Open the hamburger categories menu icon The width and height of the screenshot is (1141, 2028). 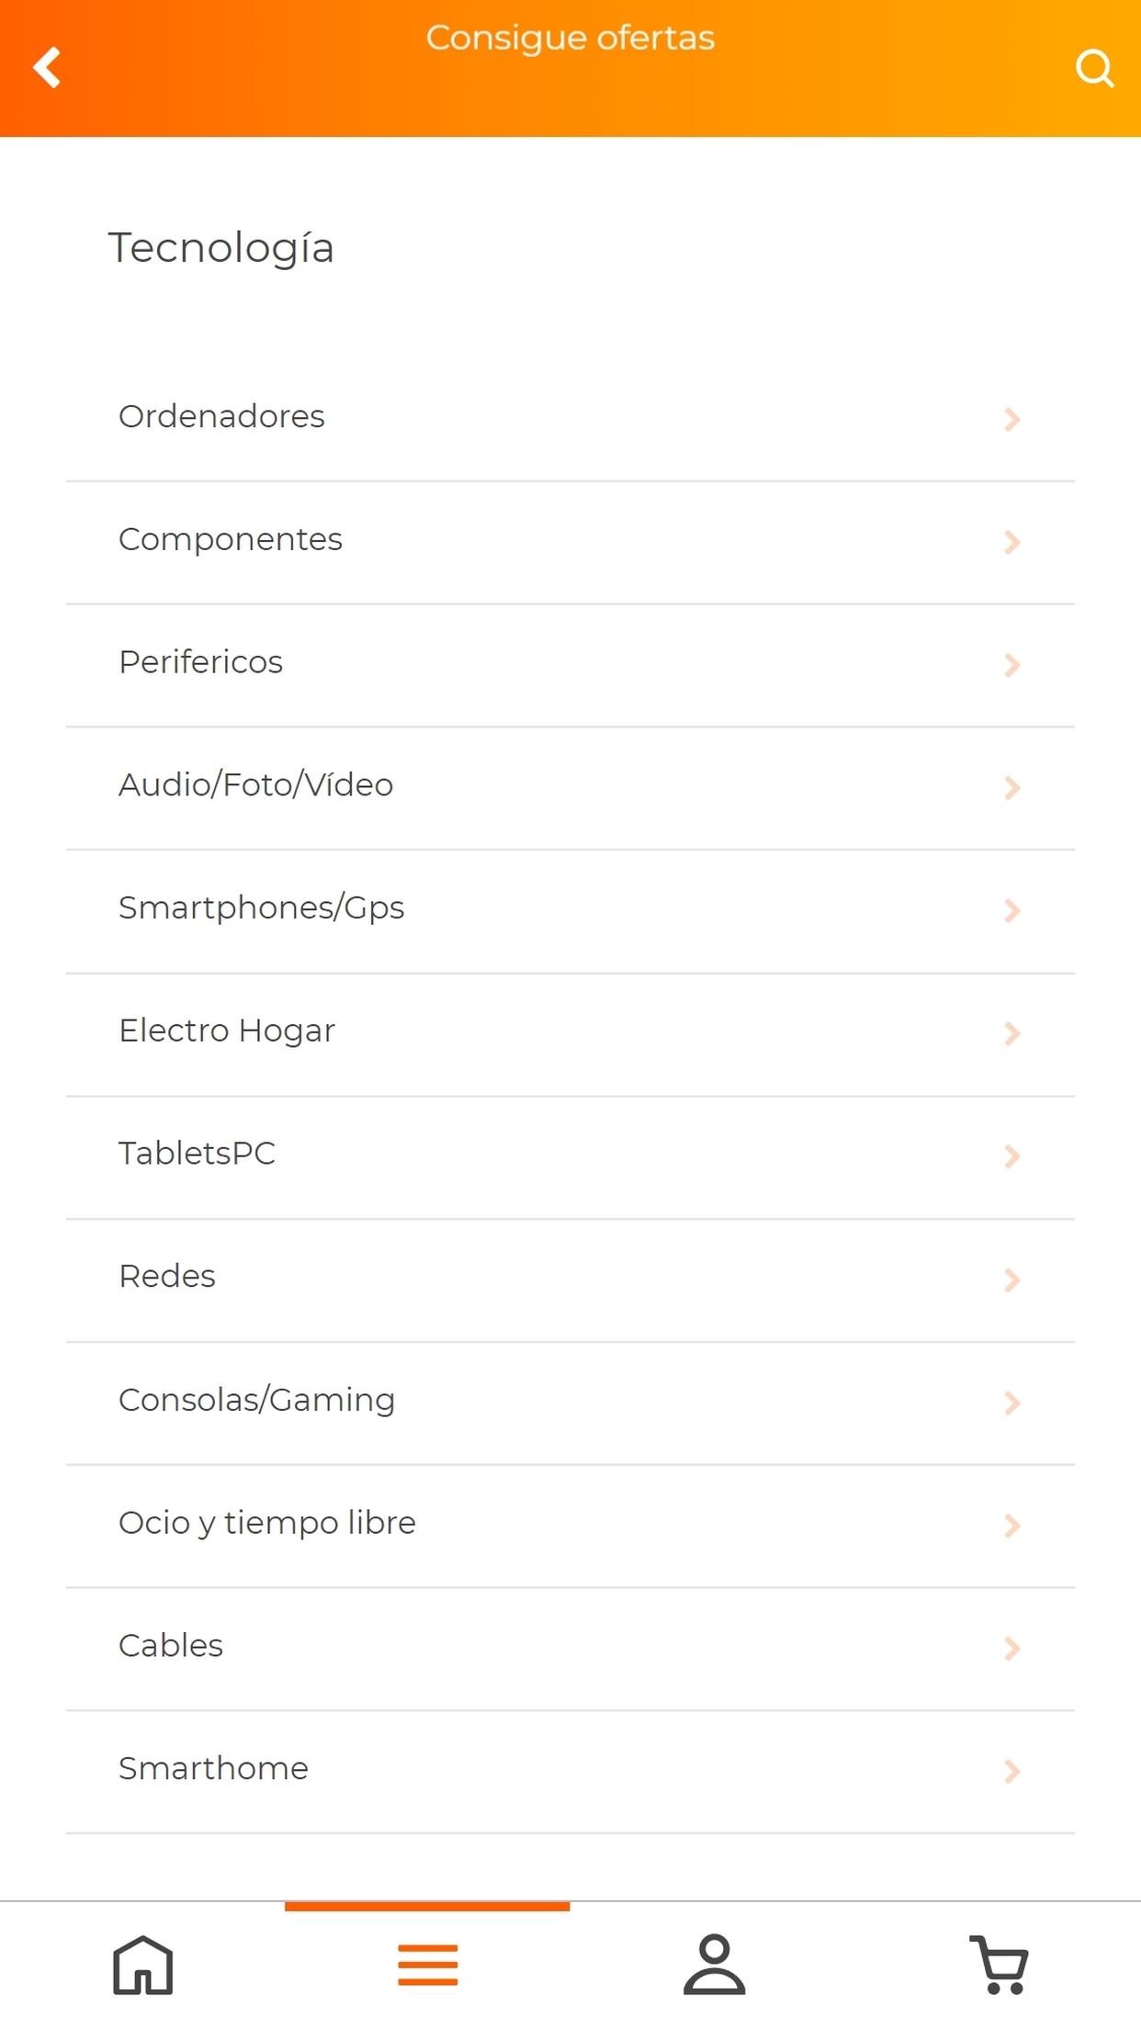[x=428, y=1965]
